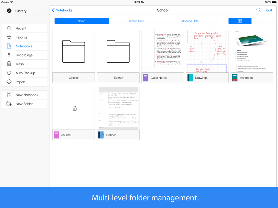The image size is (278, 208).
Task: Click the blue Planner notebook icon
Action: pyautogui.click(x=101, y=135)
